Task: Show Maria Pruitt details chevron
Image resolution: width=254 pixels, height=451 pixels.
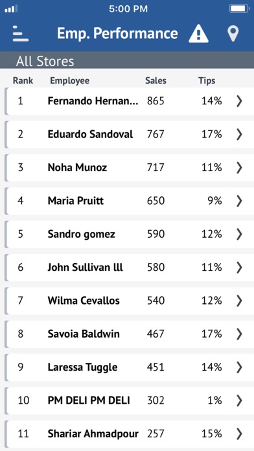Action: (239, 201)
